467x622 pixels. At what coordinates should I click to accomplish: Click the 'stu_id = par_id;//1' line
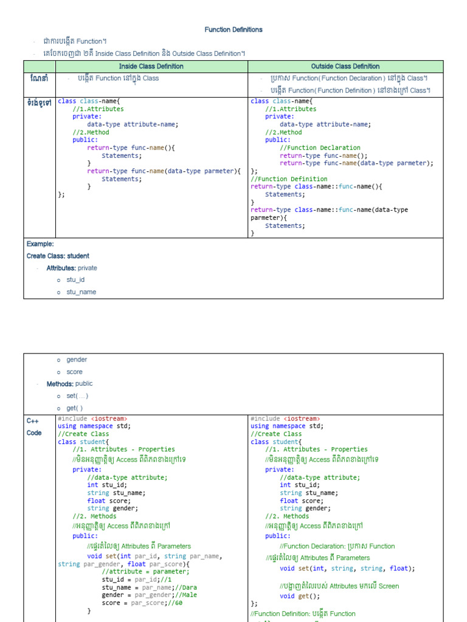[x=137, y=579]
